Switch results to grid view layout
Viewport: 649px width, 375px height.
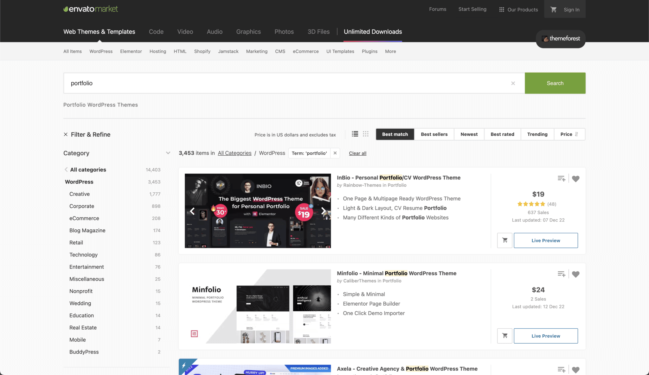(365, 134)
